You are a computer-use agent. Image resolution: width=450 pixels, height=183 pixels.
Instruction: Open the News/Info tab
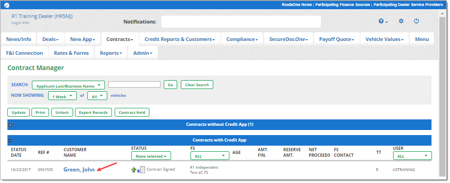pyautogui.click(x=18, y=39)
